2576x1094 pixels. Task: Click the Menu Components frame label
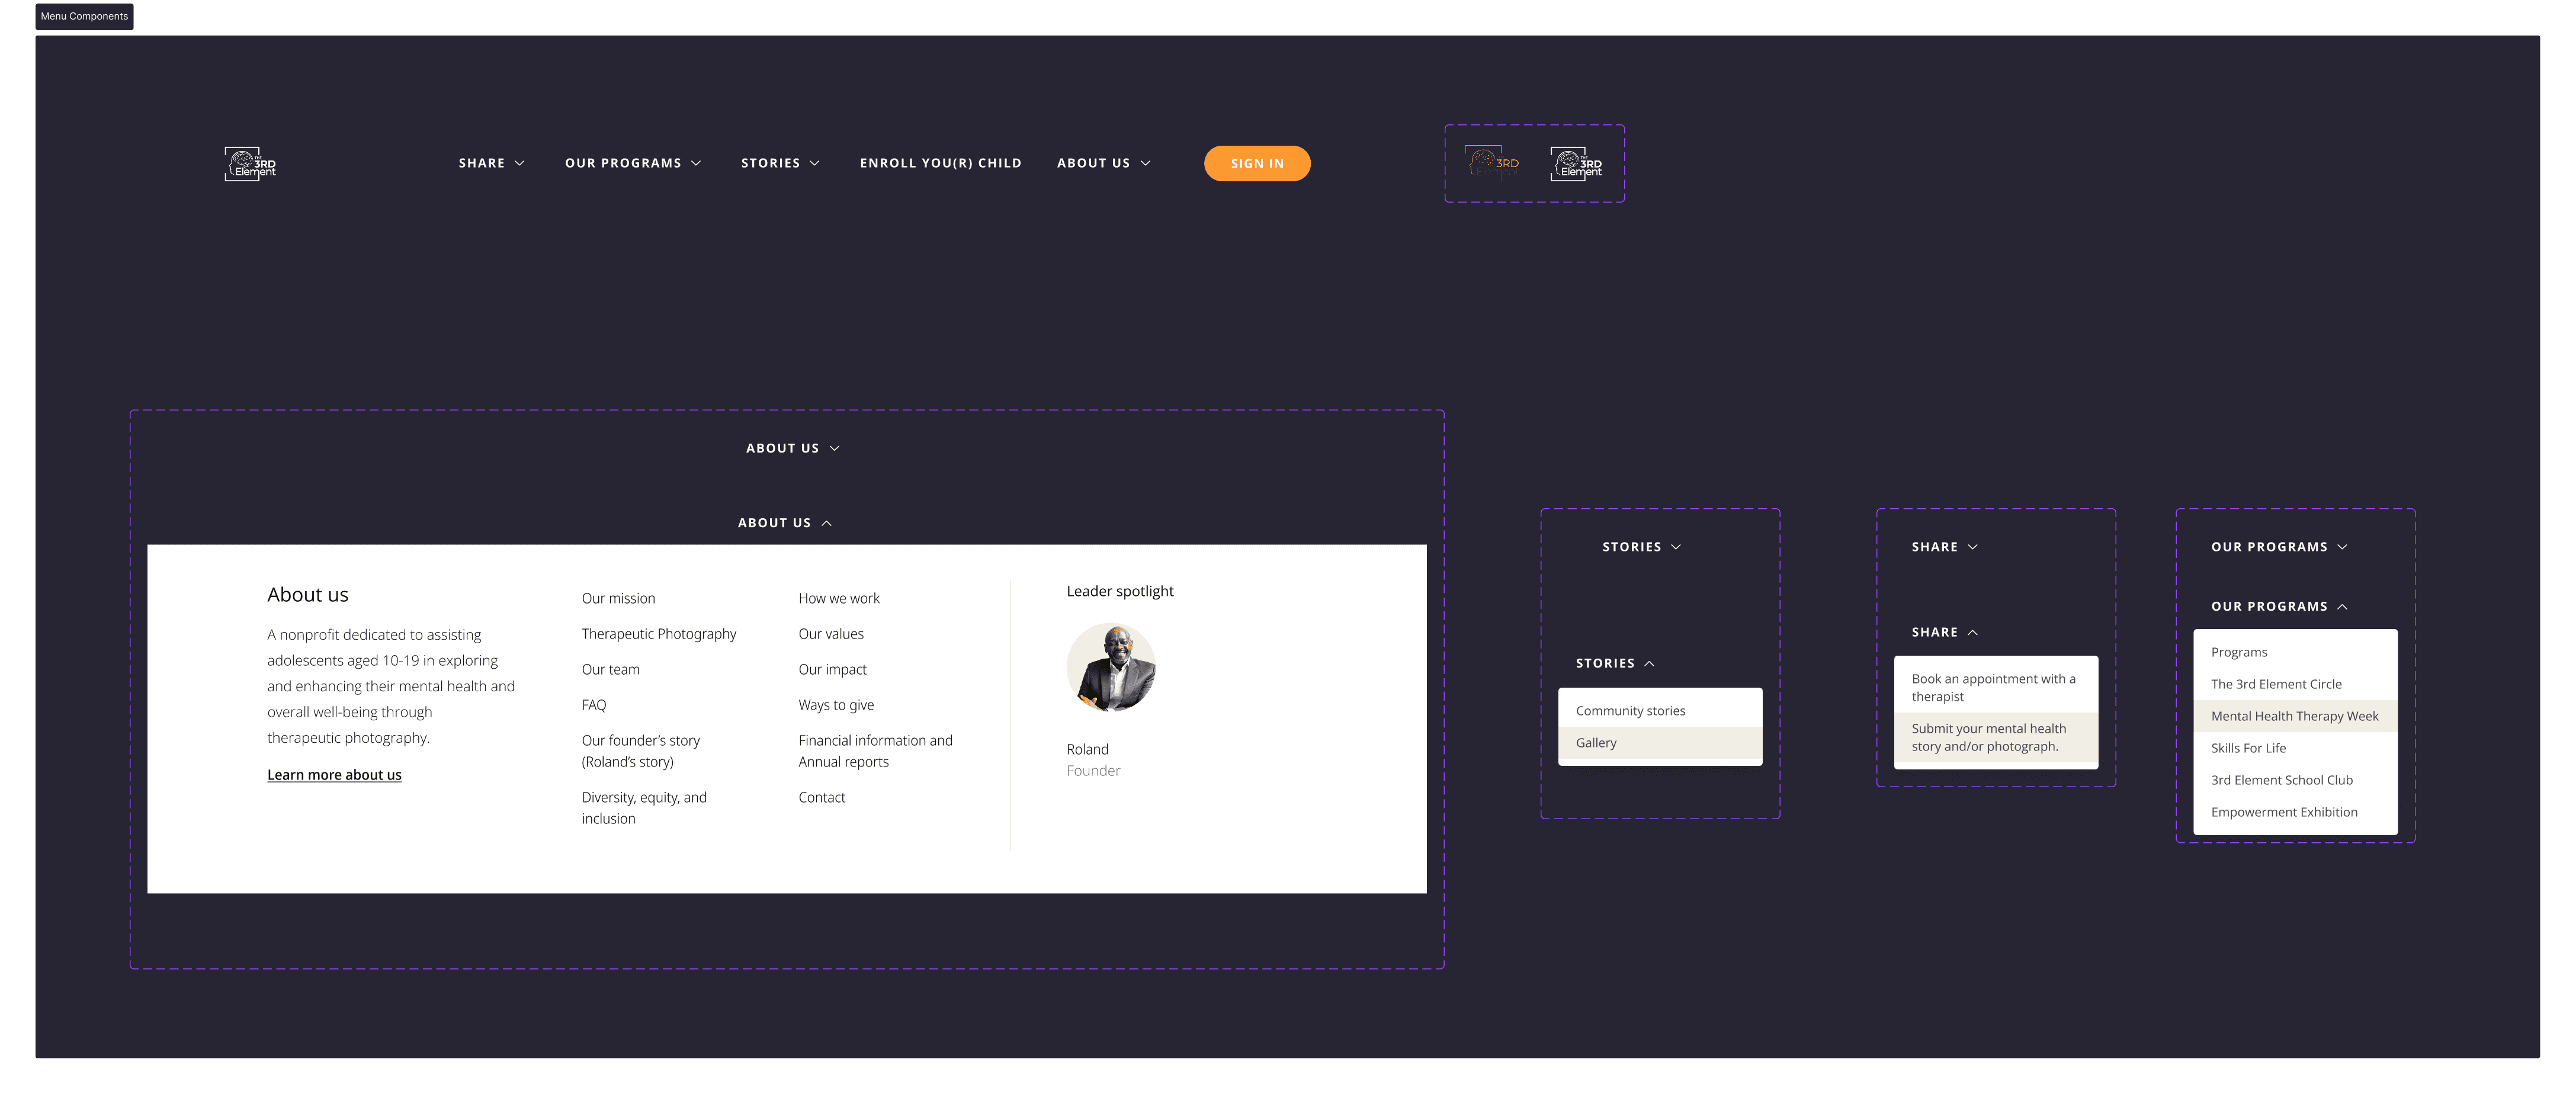click(84, 16)
